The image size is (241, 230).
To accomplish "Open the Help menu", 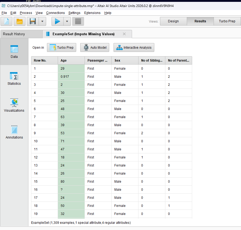I will 108,13.
